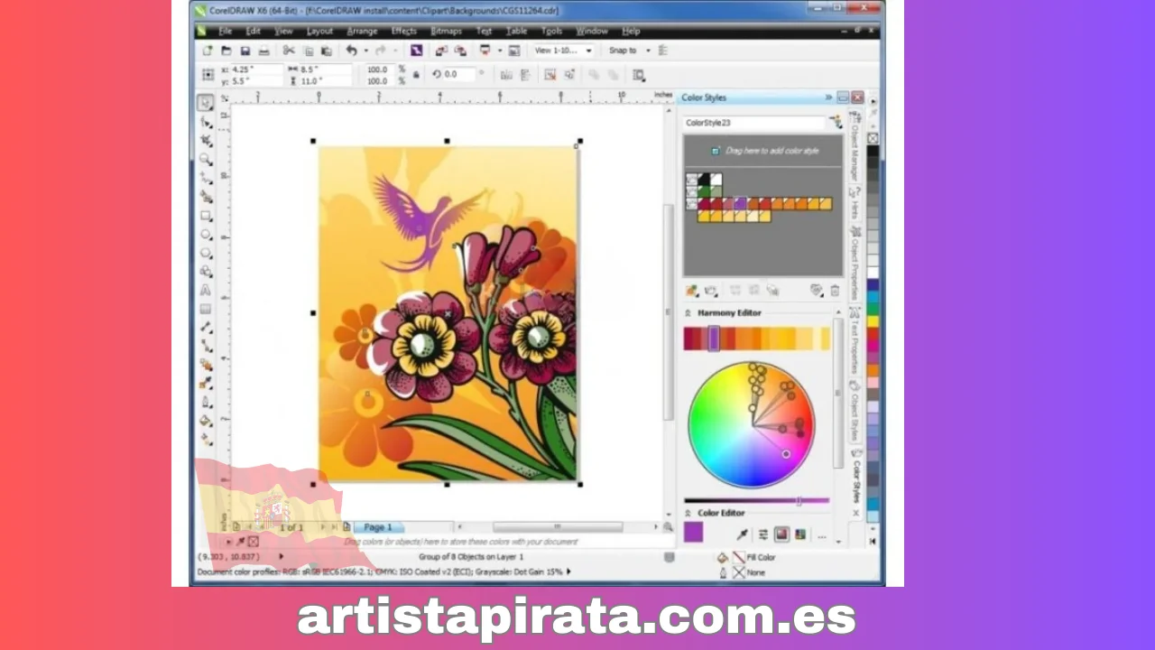Open the Bitmaps menu
1155x650 pixels.
click(x=446, y=31)
